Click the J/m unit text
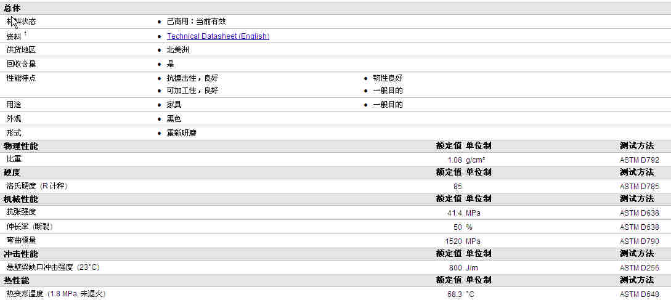This screenshot has width=671, height=300. pos(472,268)
